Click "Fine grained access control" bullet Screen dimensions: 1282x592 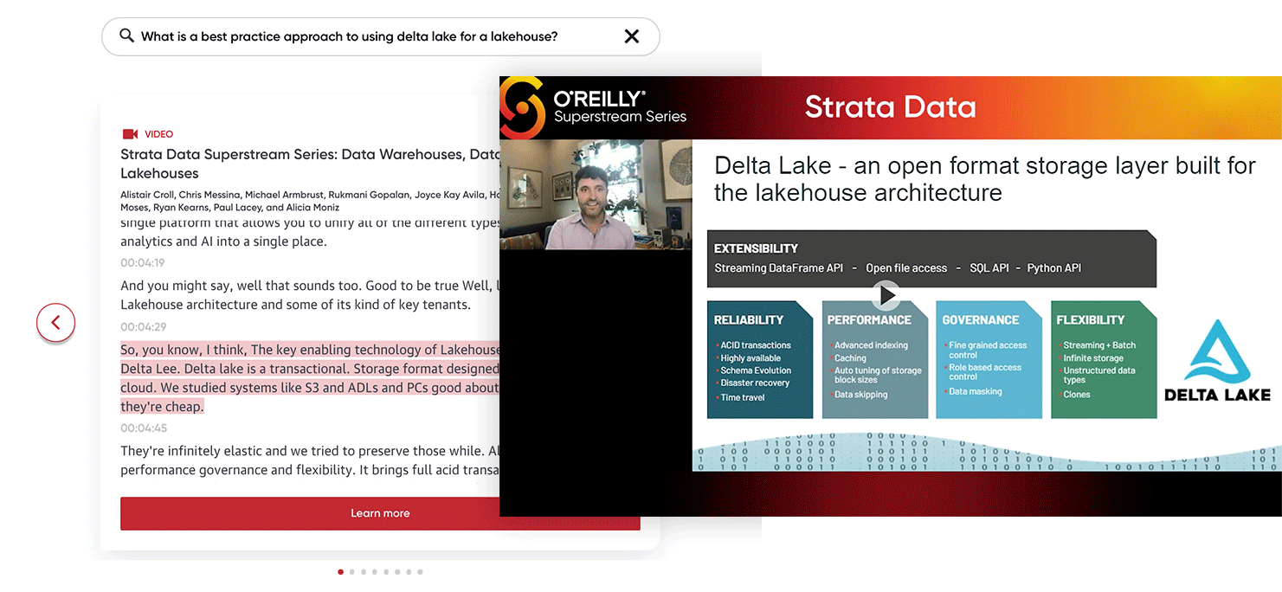(988, 351)
